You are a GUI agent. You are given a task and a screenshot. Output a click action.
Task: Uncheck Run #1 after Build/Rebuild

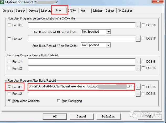click(x=9, y=87)
